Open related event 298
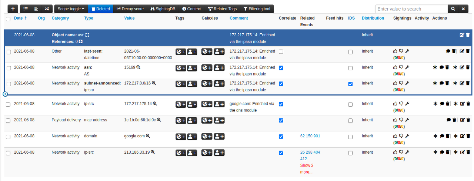This screenshot has width=474, height=181. click(x=309, y=152)
